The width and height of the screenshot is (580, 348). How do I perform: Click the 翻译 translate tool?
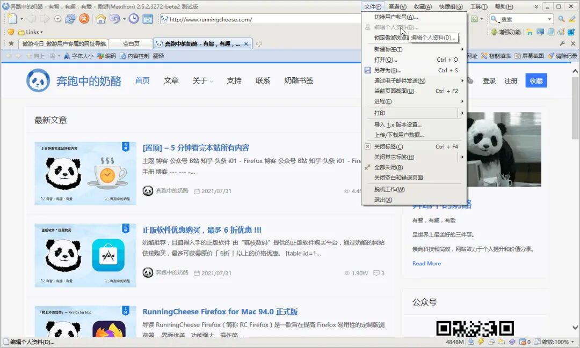click(158, 56)
